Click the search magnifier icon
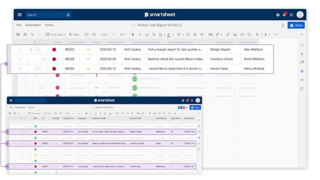 click(x=68, y=15)
